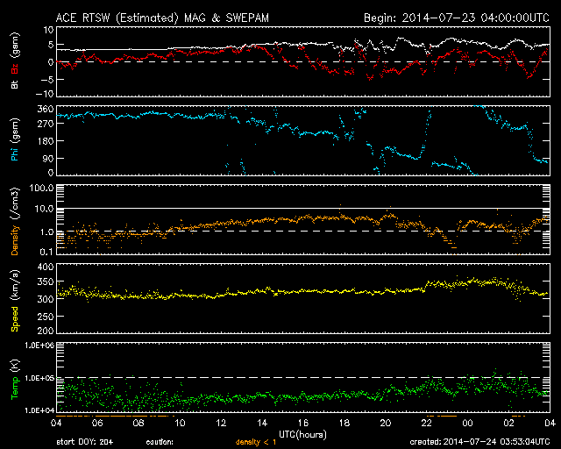
Task: Click the orange 'Density' axis label
Action: point(15,240)
